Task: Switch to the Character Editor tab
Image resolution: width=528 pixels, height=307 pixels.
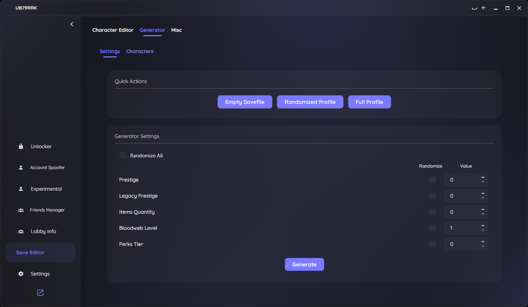Action: [113, 30]
